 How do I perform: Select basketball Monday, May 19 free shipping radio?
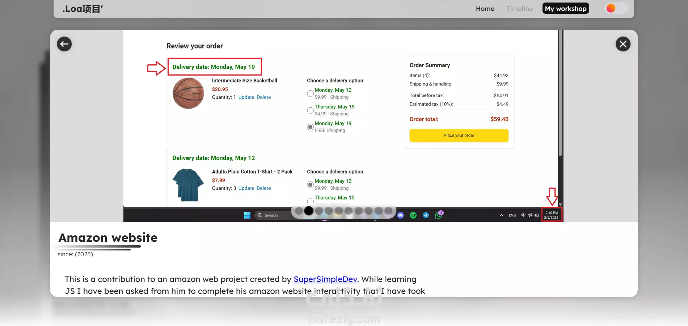pyautogui.click(x=310, y=127)
